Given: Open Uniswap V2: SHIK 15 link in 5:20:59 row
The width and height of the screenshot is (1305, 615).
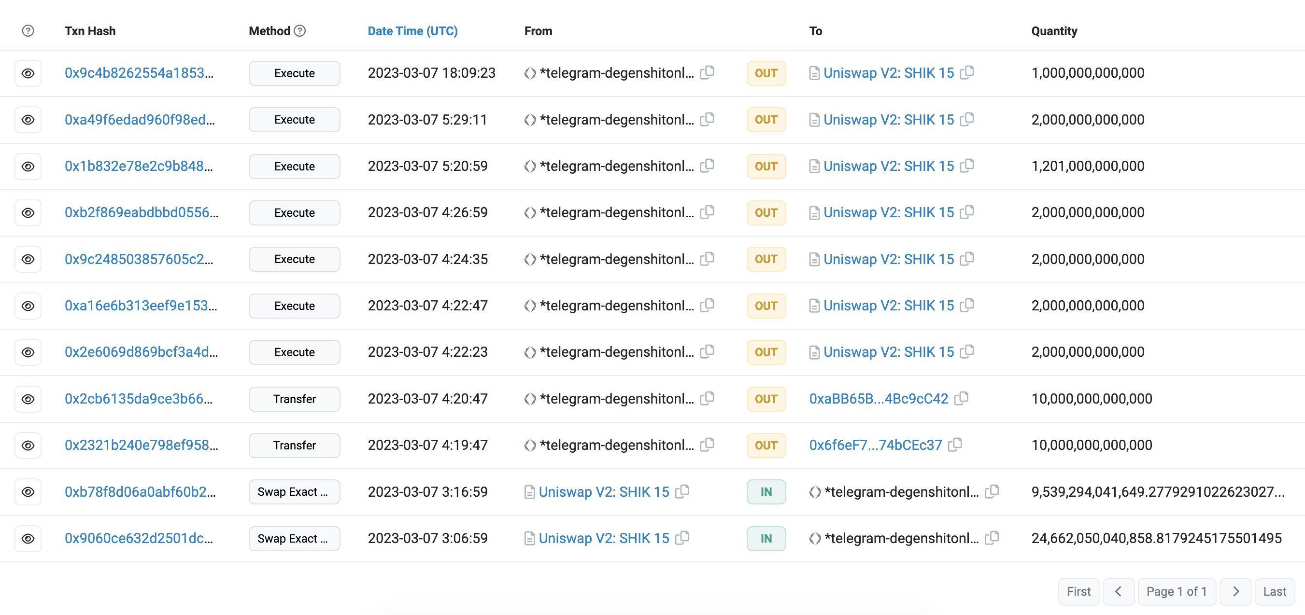Looking at the screenshot, I should (x=888, y=166).
